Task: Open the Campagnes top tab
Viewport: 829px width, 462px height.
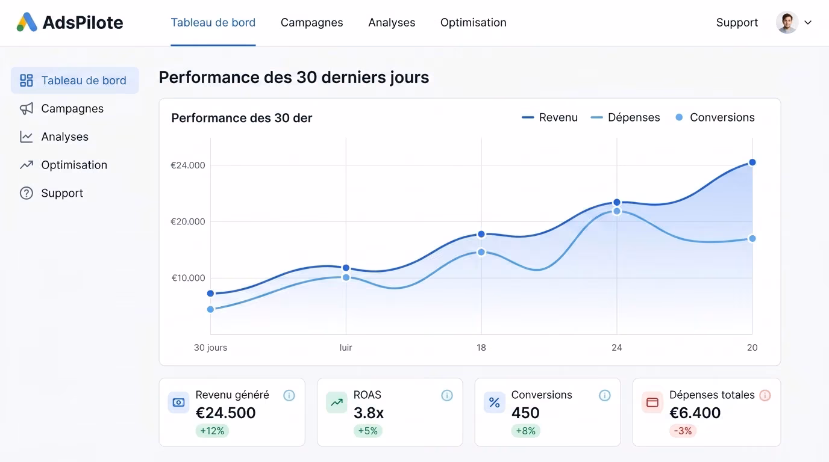Action: 312,23
